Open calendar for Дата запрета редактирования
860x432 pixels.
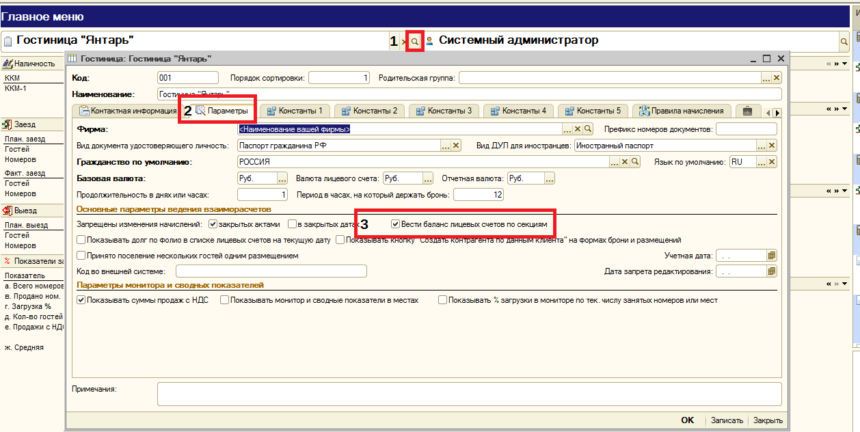[x=772, y=271]
